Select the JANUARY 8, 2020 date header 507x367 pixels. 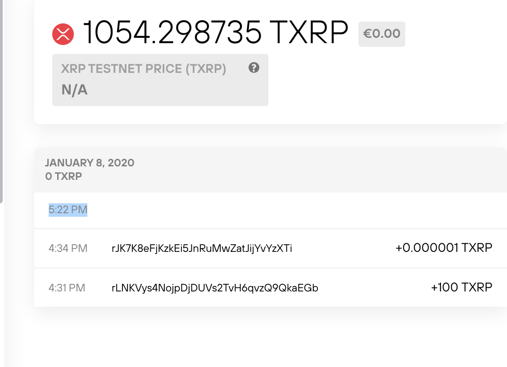click(x=90, y=163)
